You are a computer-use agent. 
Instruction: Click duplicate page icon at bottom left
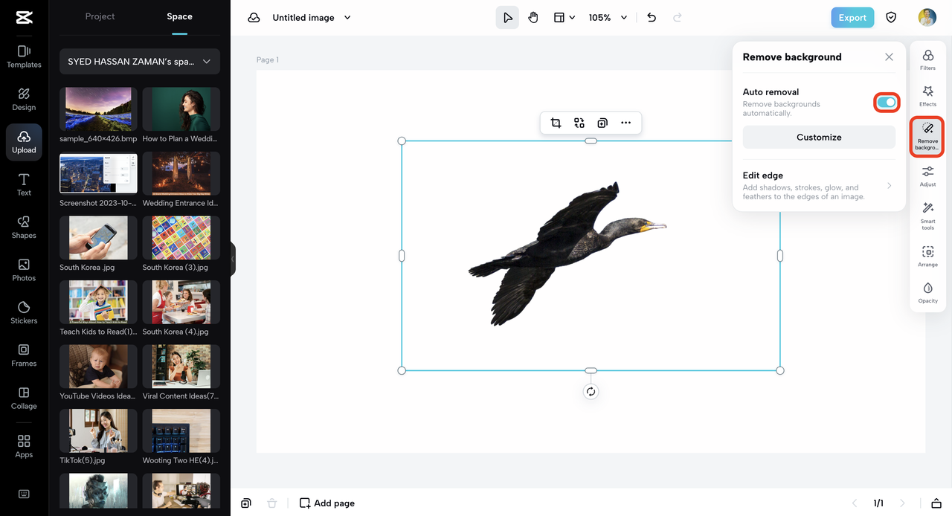246,503
